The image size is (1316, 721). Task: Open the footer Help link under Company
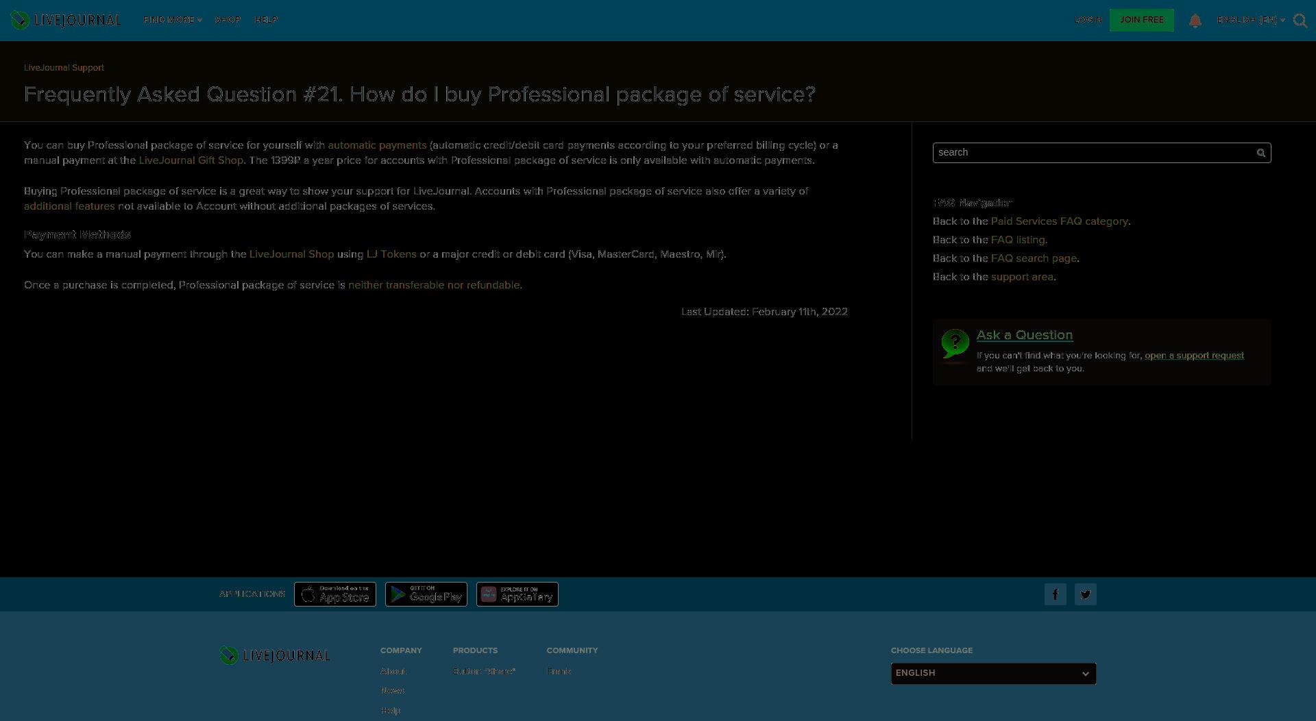390,711
